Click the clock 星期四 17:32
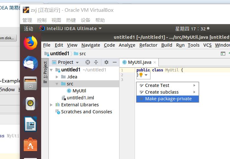Screen dimensions: 230x159 tap(190, 29)
